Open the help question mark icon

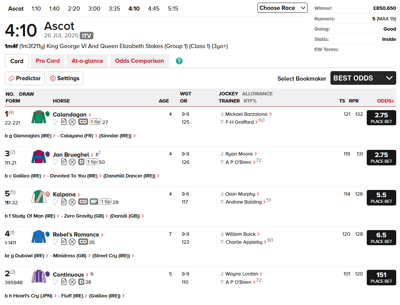coord(179,61)
